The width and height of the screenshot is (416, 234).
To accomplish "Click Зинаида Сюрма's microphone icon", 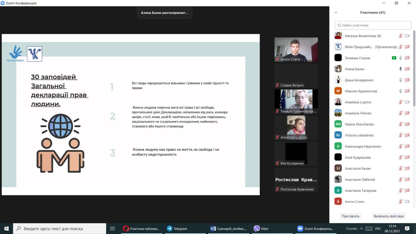I will (401, 58).
